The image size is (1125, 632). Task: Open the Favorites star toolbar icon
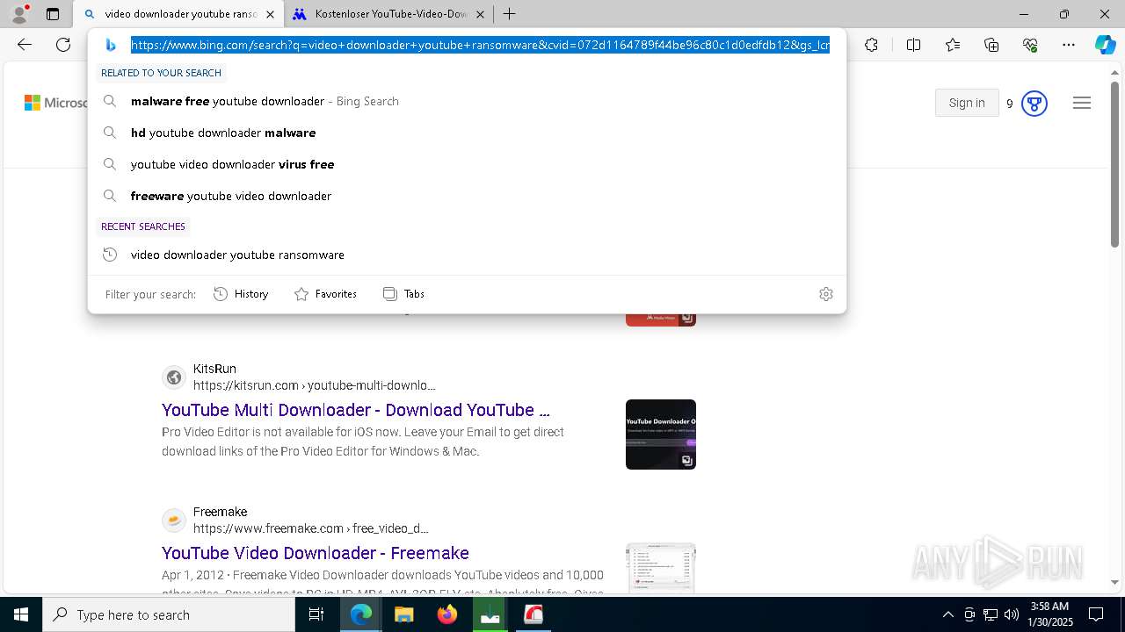953,45
